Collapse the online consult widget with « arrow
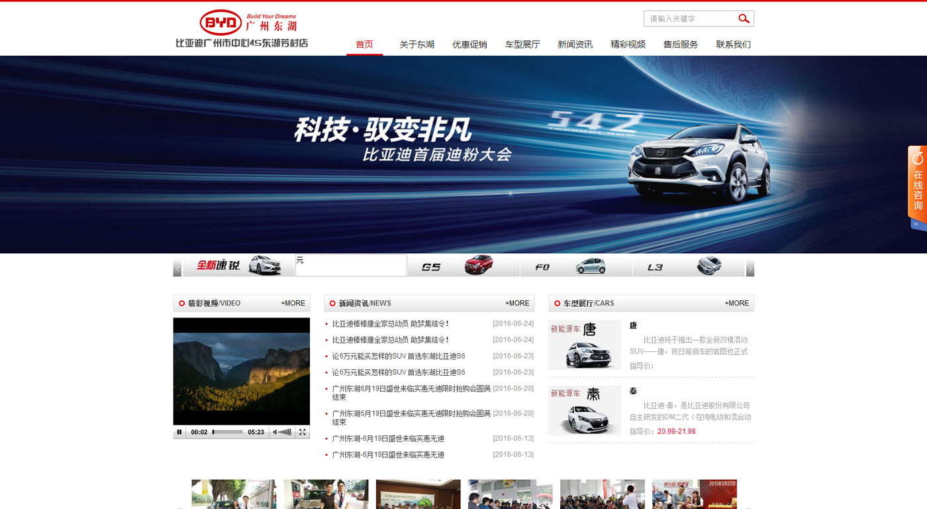This screenshot has height=509, width=927. click(916, 225)
